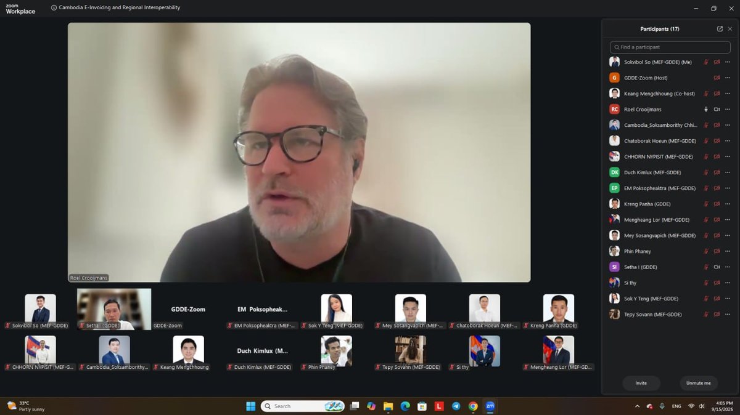Select EM Poksopheaktra in participants list
The image size is (740, 415).
(670, 188)
